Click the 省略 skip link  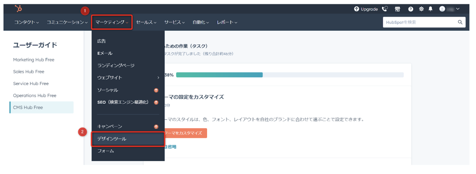[171, 147]
